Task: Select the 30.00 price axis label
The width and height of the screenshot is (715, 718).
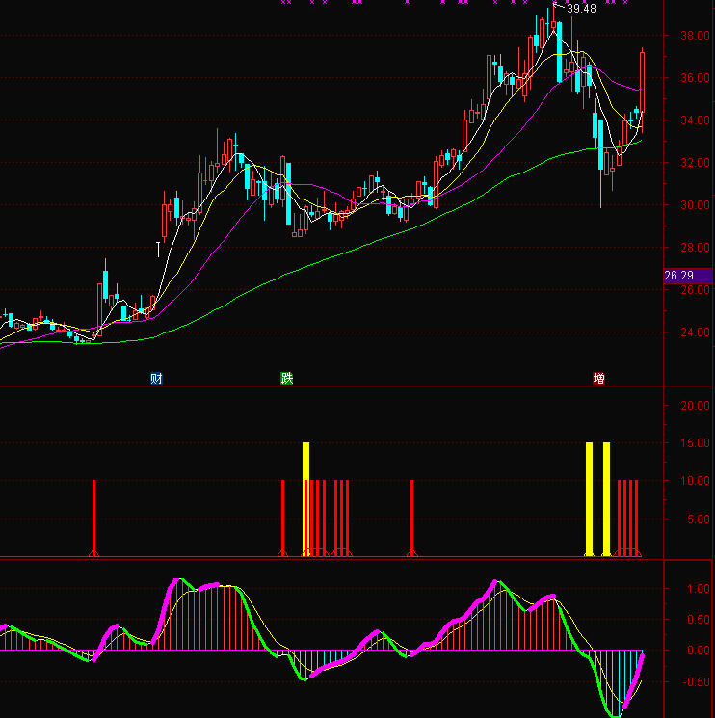Action: (695, 205)
